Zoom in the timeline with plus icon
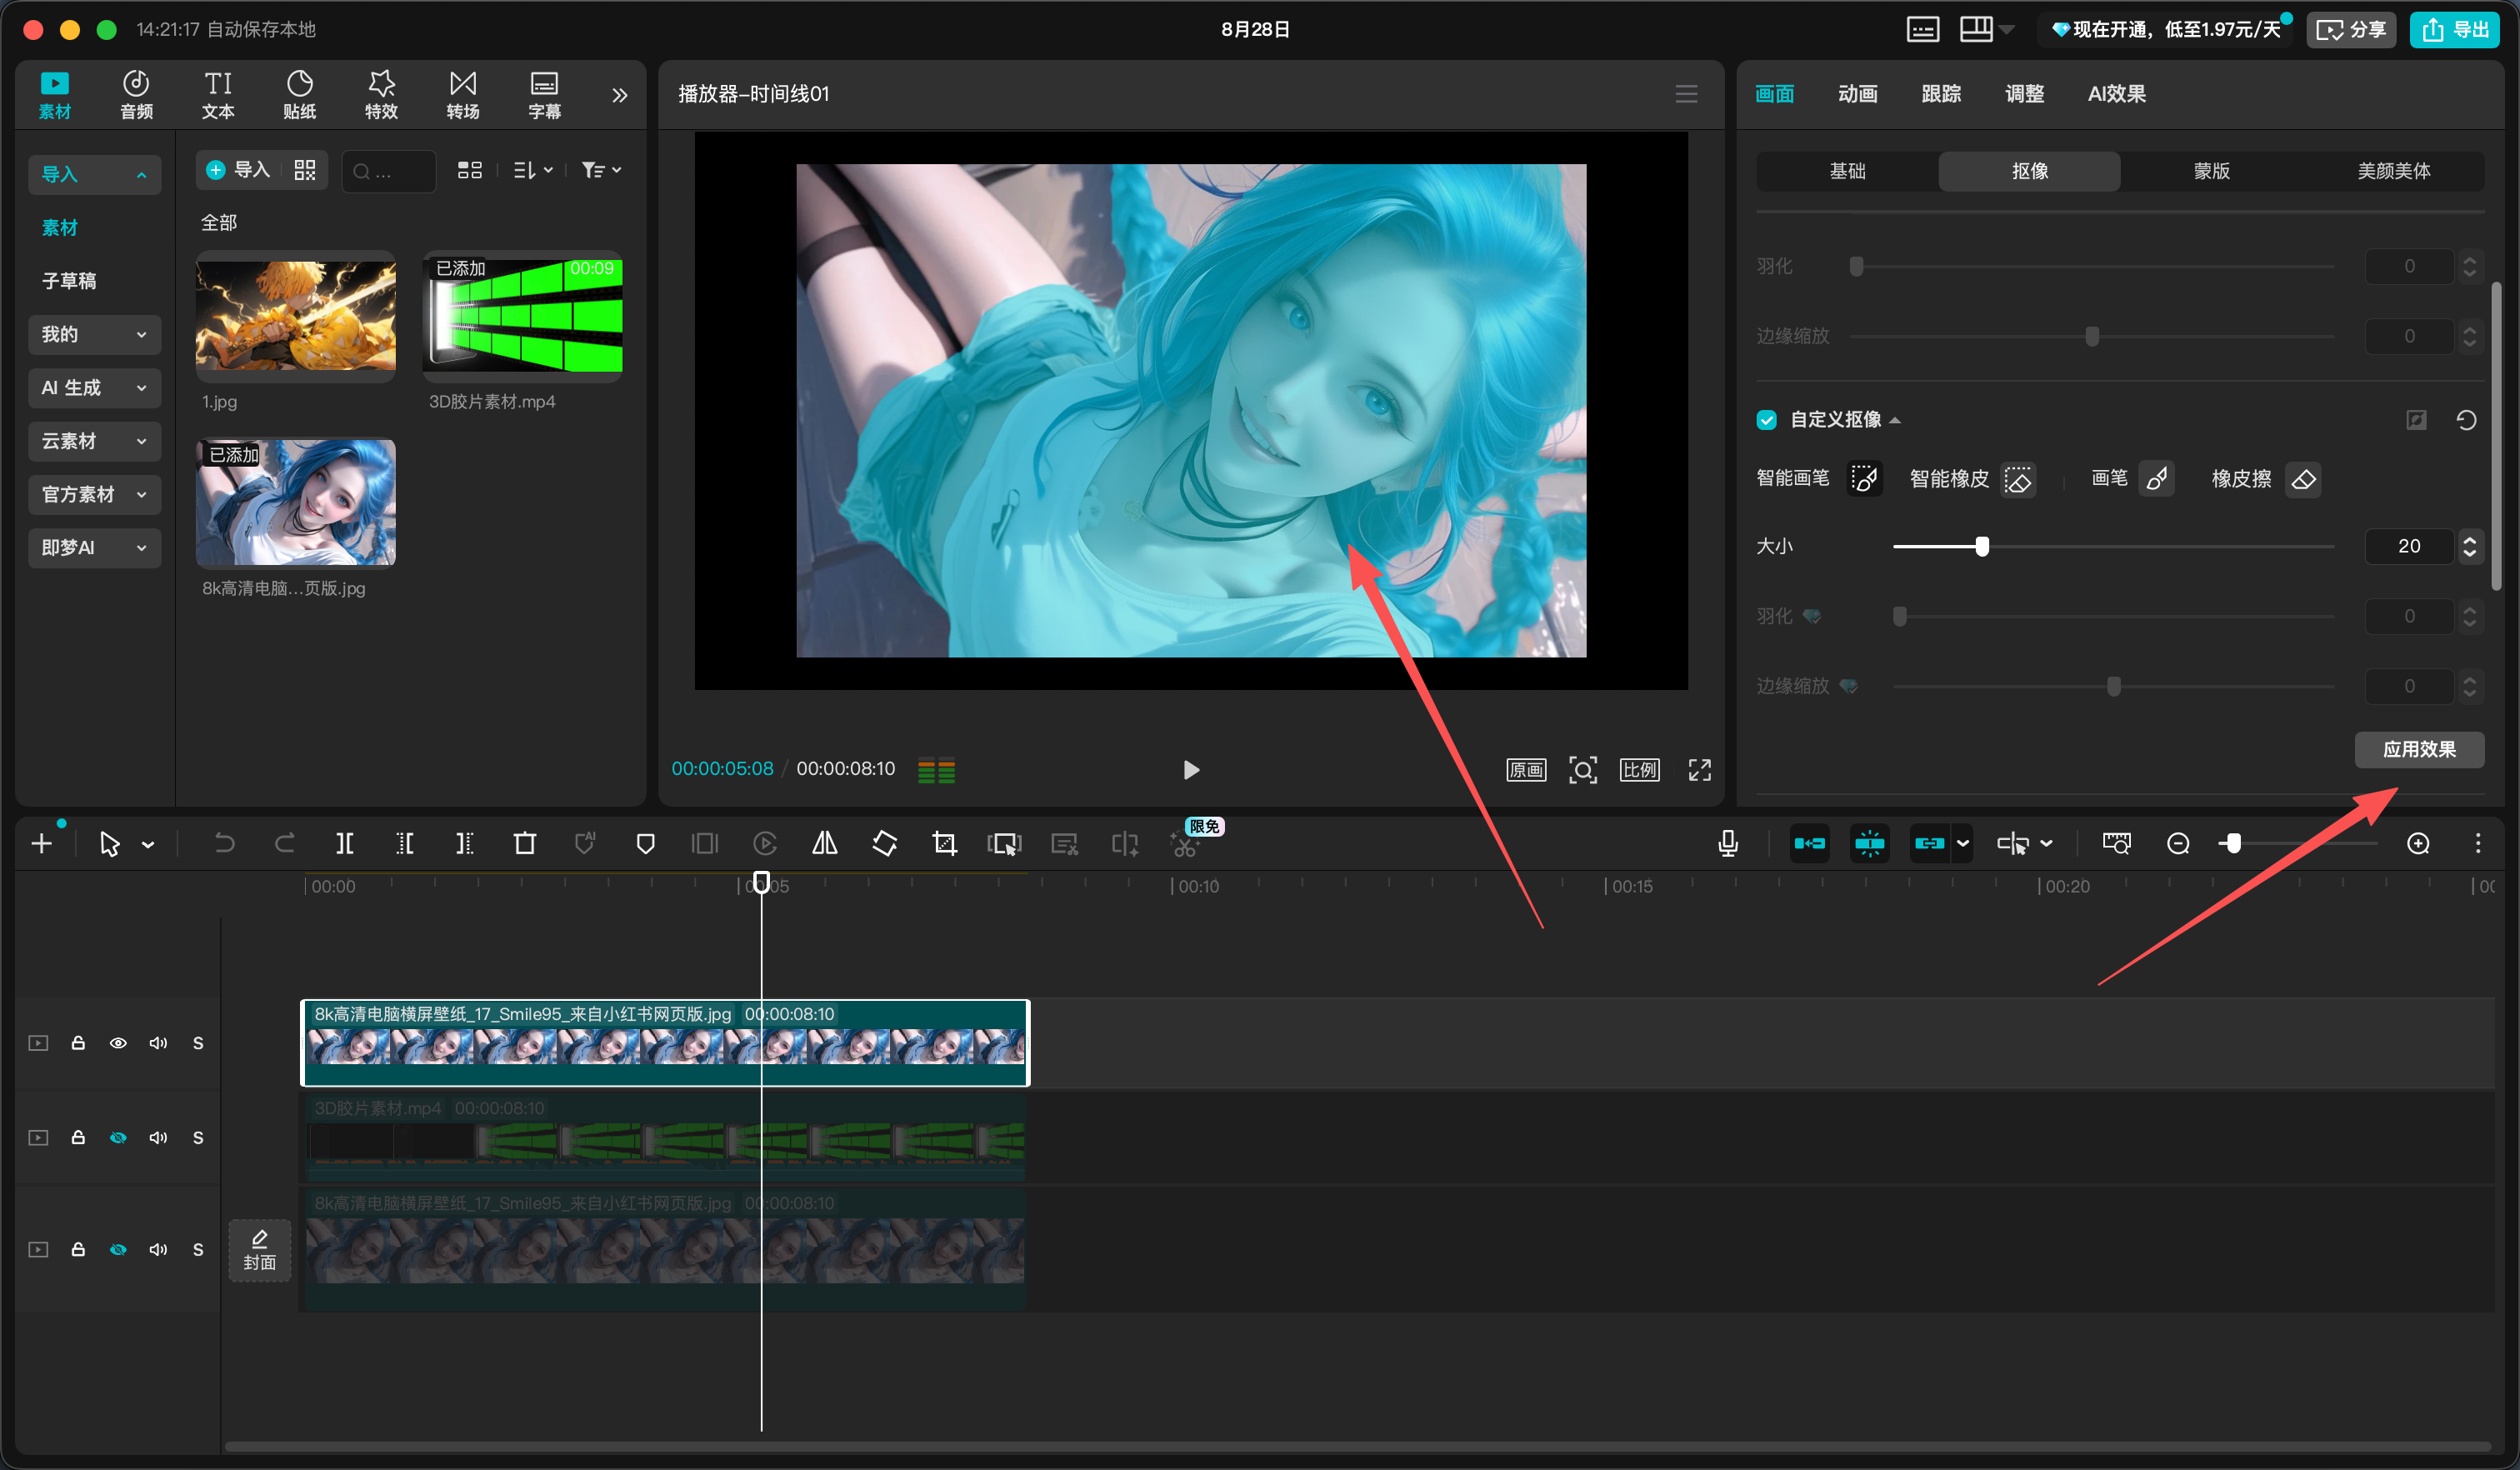Screen dimensions: 2520x1470 [x=2418, y=843]
